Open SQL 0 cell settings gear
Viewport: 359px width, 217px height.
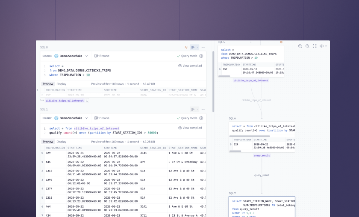(x=201, y=56)
